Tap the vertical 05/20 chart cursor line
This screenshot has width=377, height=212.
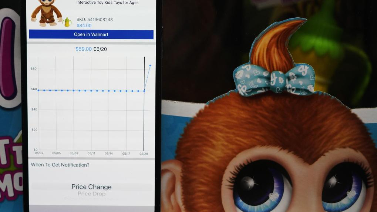pos(144,103)
